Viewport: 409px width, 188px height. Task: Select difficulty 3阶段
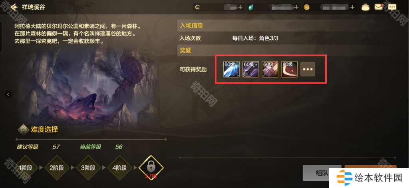click(89, 168)
